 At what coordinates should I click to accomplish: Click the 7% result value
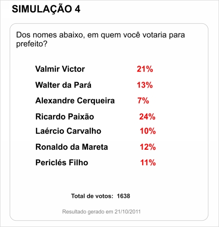click(143, 101)
